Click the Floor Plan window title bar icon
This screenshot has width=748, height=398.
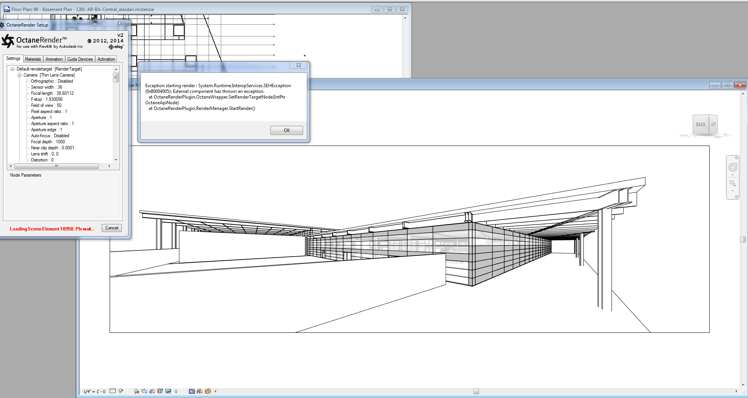pyautogui.click(x=7, y=9)
